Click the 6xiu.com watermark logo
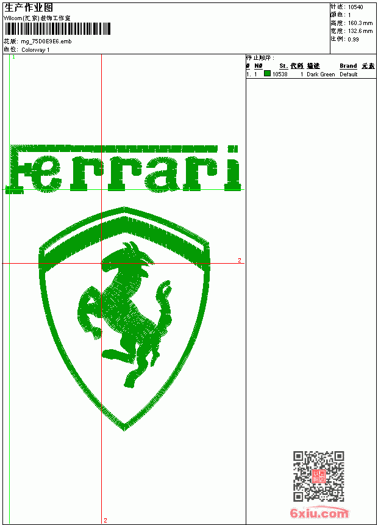378x525 pixels. click(319, 513)
